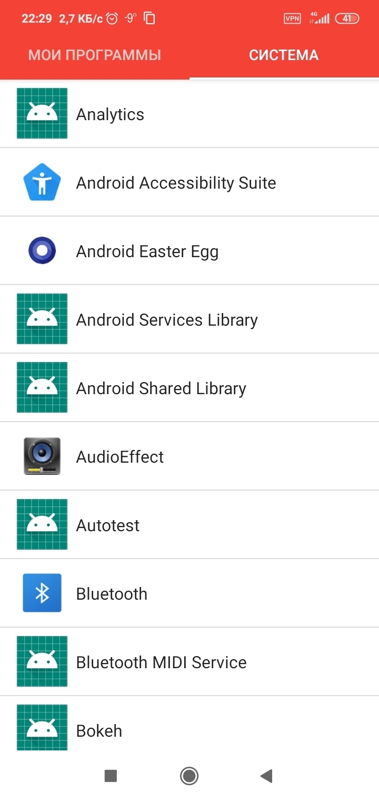Image resolution: width=379 pixels, height=801 pixels.
Task: Tap the Android Easter Egg icon
Action: point(42,251)
